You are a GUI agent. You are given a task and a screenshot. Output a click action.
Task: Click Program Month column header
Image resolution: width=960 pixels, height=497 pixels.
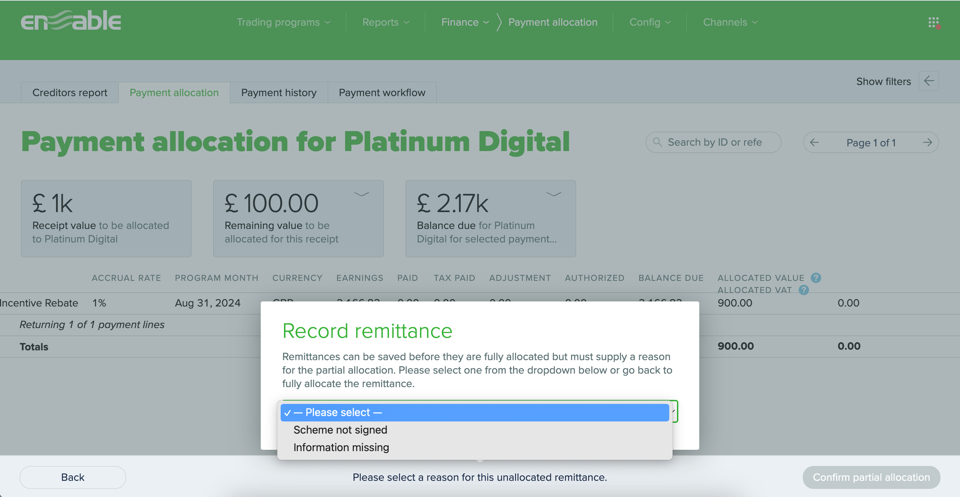tap(216, 278)
